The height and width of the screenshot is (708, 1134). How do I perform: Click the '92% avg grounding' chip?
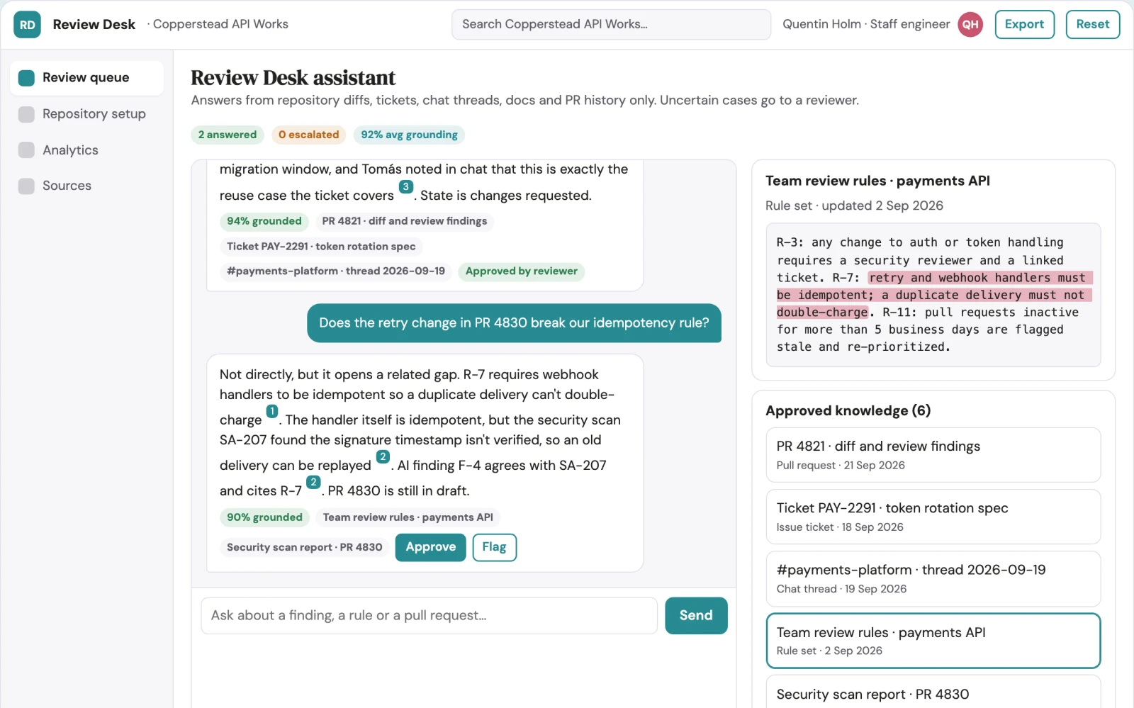pyautogui.click(x=409, y=135)
